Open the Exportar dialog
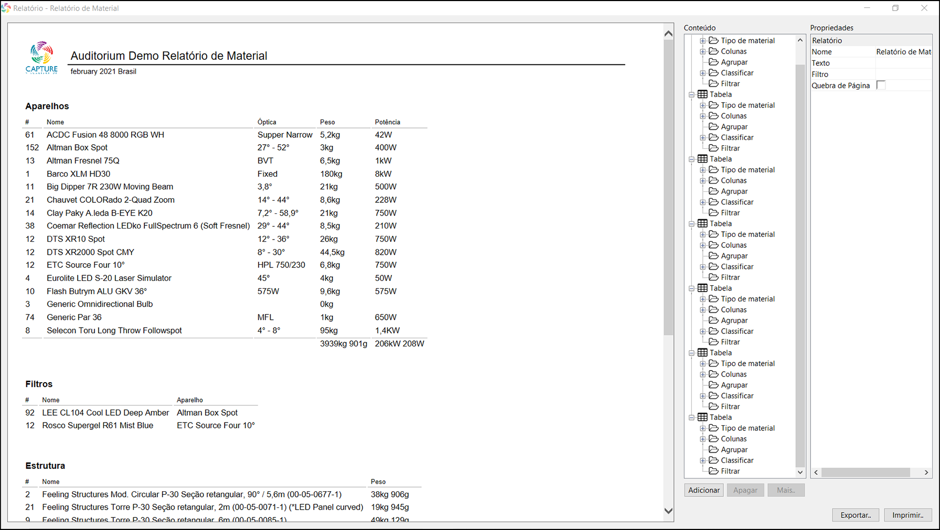This screenshot has width=940, height=530. (x=856, y=515)
